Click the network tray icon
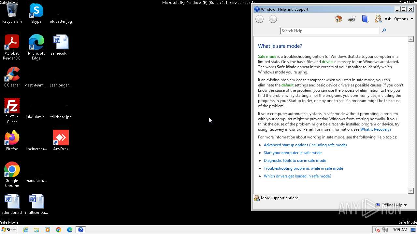This screenshot has width=417, height=234. point(385,230)
